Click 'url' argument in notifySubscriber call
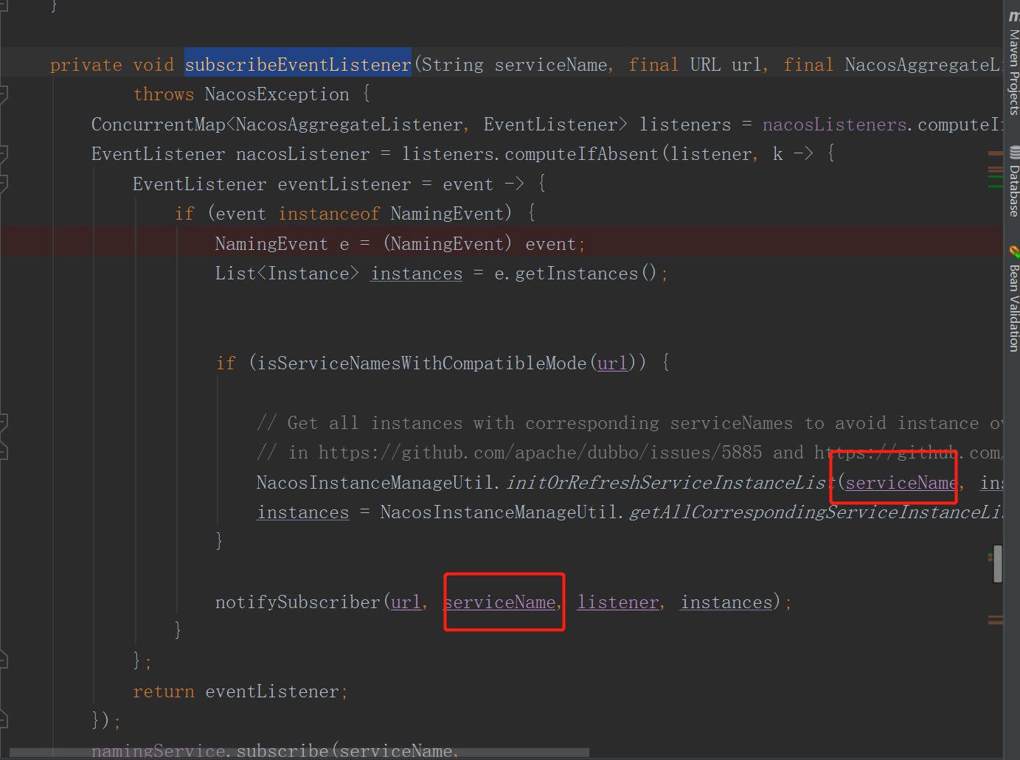The image size is (1020, 760). pos(406,602)
